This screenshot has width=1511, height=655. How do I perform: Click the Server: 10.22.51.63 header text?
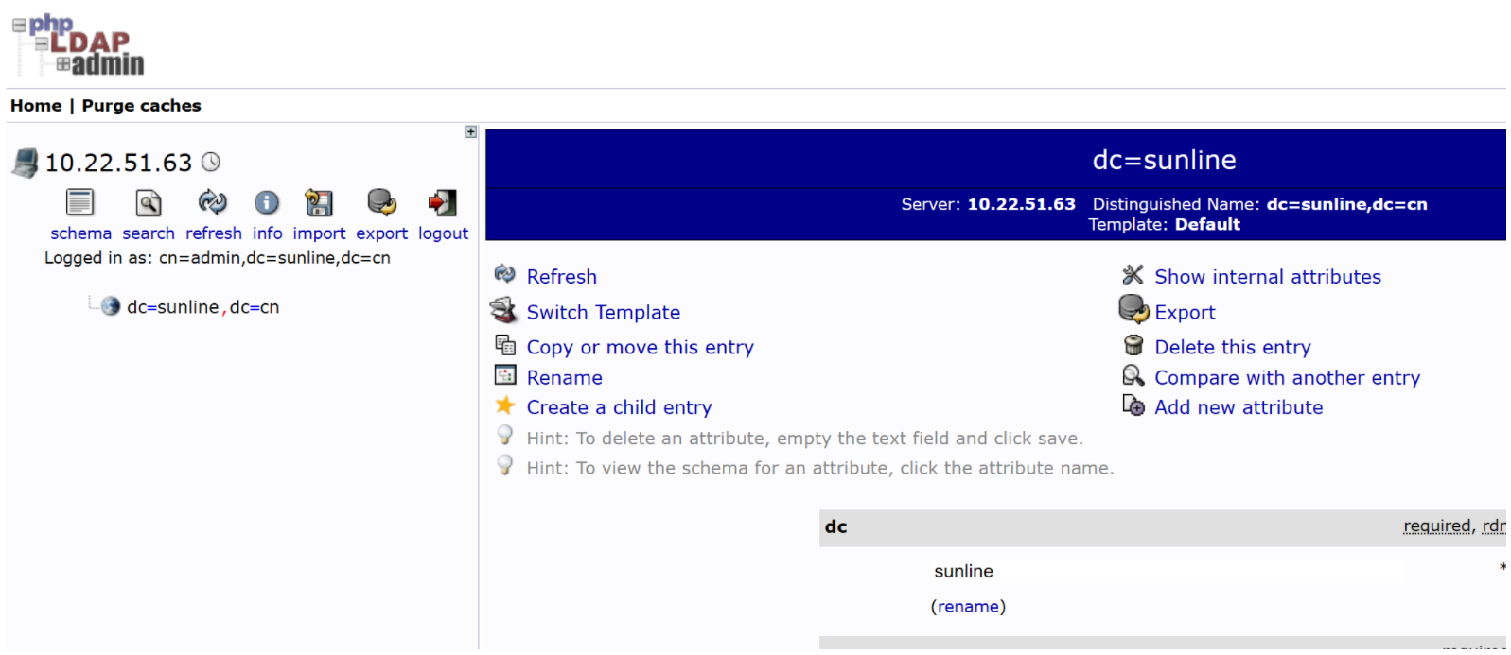[988, 204]
